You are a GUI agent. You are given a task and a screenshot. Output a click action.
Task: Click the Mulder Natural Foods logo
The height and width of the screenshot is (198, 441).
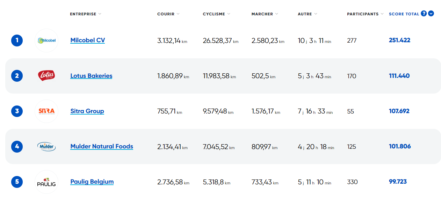pyautogui.click(x=46, y=146)
